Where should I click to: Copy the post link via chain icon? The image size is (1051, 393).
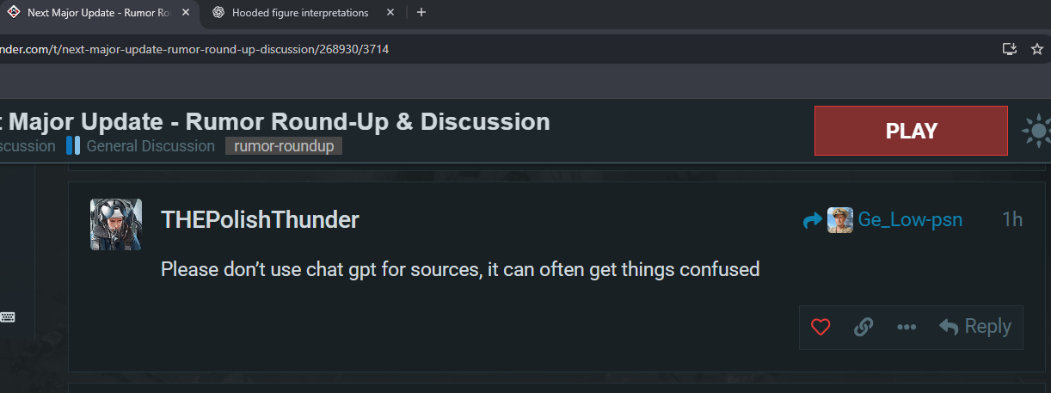pyautogui.click(x=864, y=327)
